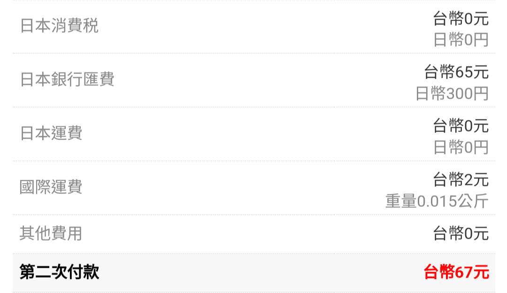Select 台幣0元 amount for 其他費用

pyautogui.click(x=461, y=233)
